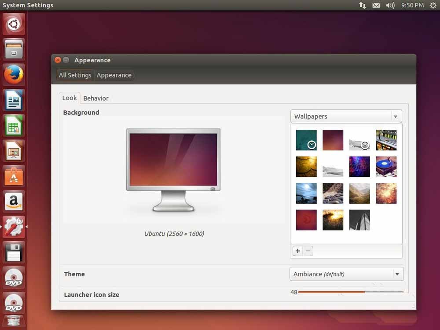Minimize the Appearance window

tap(66, 60)
